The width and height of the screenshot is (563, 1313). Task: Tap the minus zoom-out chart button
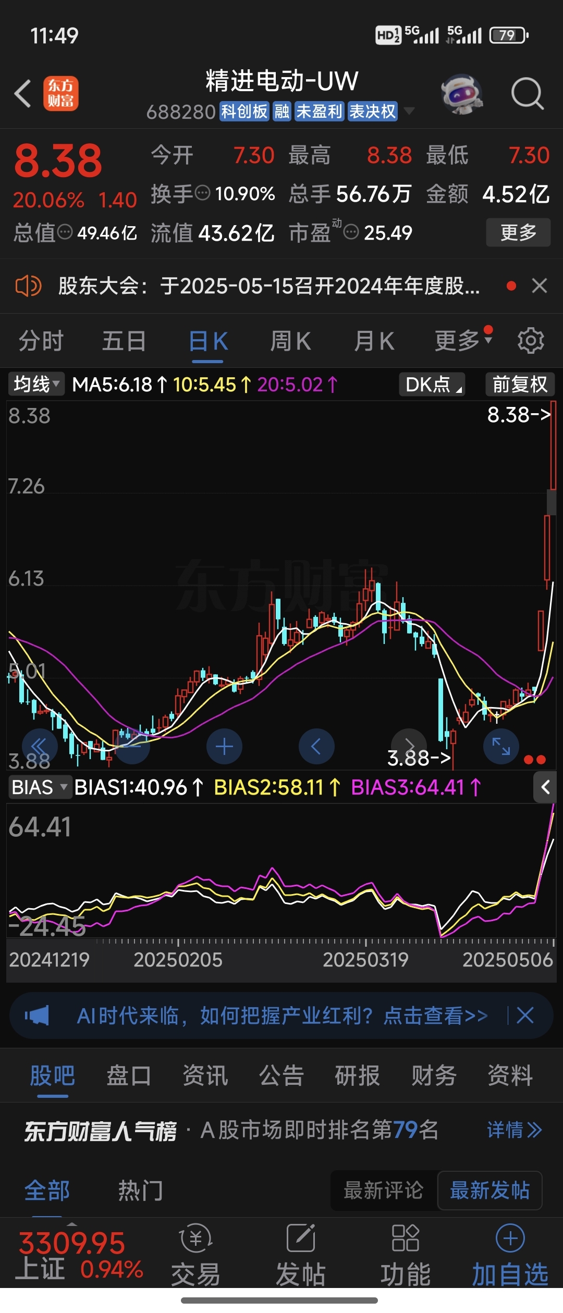click(132, 747)
